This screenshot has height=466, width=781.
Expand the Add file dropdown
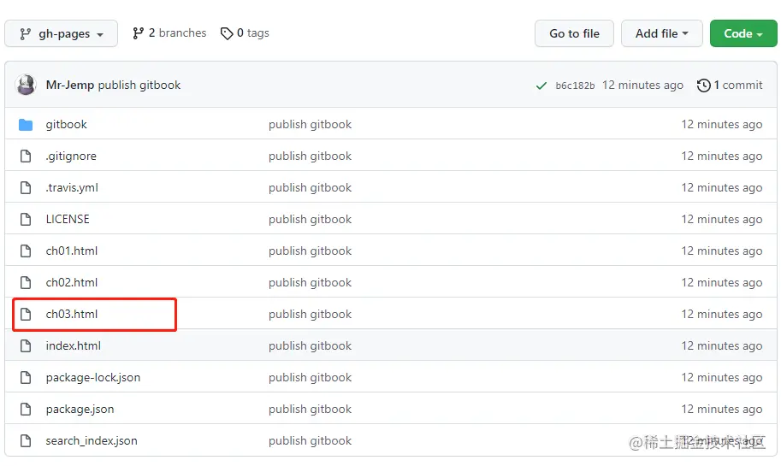pos(661,33)
